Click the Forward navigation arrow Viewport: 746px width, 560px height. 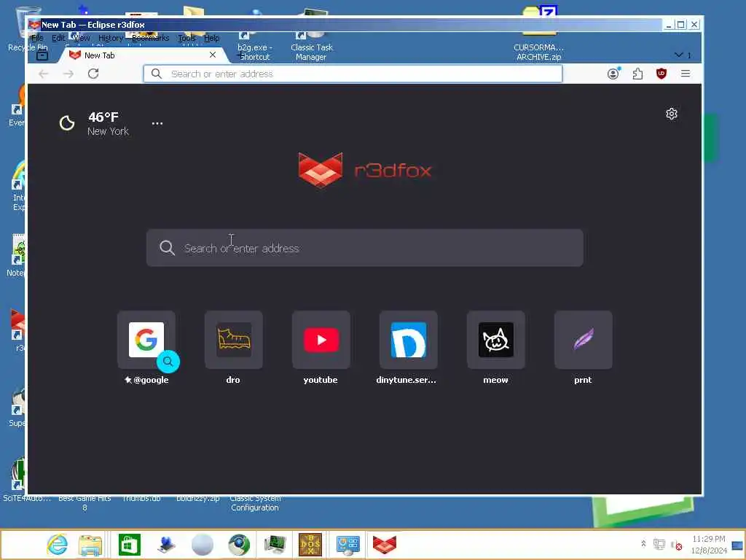click(x=68, y=74)
